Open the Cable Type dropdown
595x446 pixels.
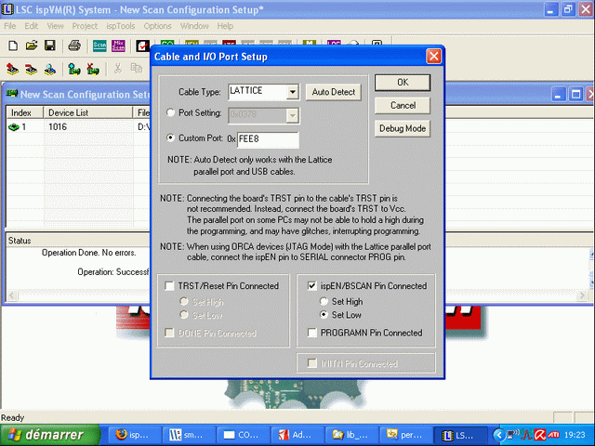293,92
